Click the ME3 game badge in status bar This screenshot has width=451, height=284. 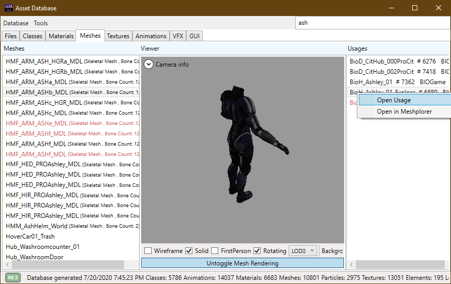point(13,277)
